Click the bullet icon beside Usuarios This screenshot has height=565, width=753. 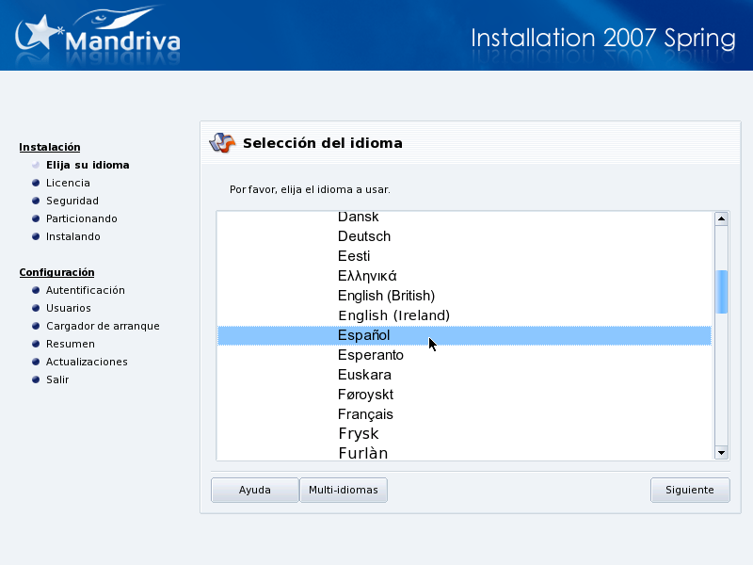35,308
